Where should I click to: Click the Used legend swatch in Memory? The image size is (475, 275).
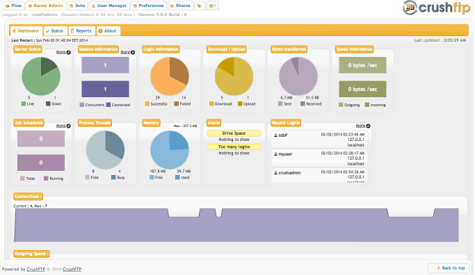pyautogui.click(x=177, y=177)
